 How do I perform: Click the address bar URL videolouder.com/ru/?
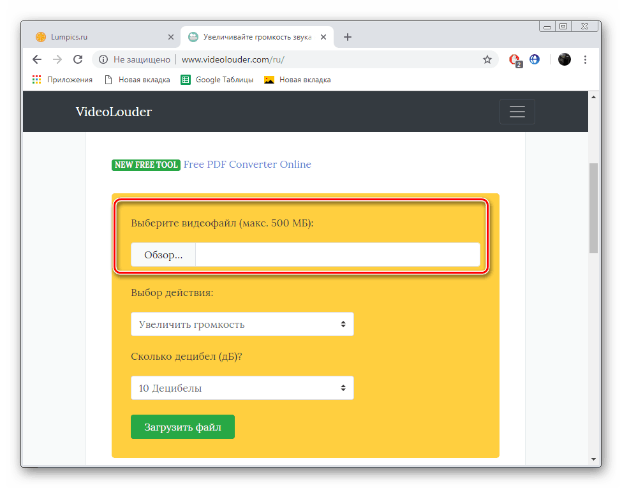233,59
